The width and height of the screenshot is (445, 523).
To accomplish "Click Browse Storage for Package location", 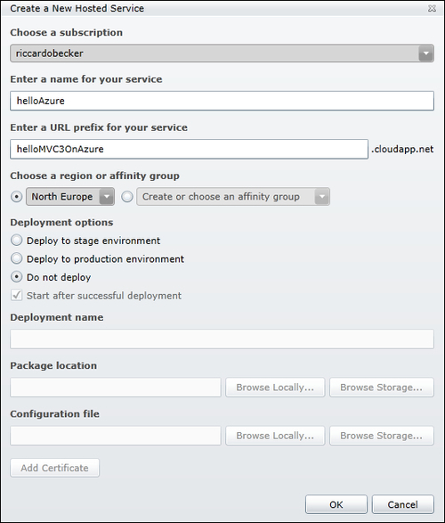I will tap(382, 388).
